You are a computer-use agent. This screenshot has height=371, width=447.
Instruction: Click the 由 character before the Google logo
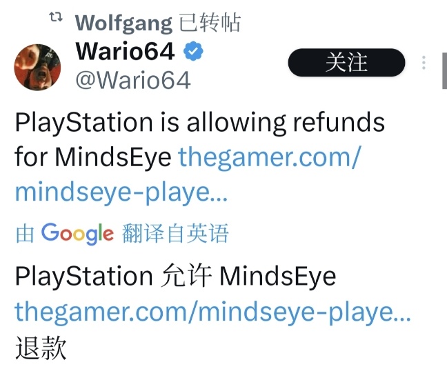25,234
